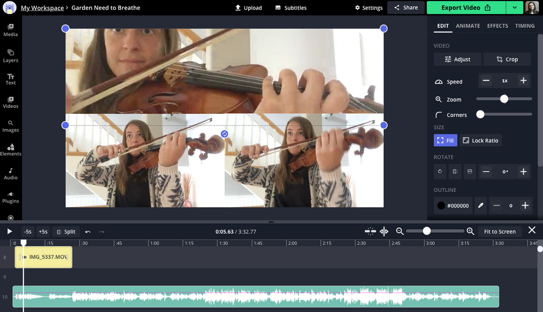This screenshot has width=543, height=312.
Task: Switch to the ANIMATE tab
Action: [468, 25]
